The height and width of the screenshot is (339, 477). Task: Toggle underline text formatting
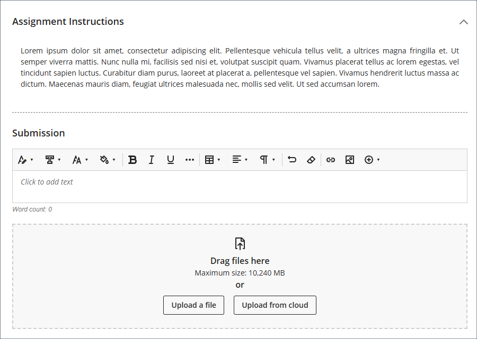tap(171, 160)
